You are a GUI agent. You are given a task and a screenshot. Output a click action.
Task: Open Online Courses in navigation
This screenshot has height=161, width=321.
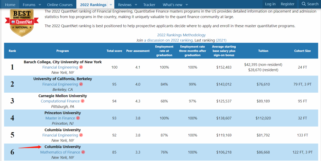(x=60, y=4)
